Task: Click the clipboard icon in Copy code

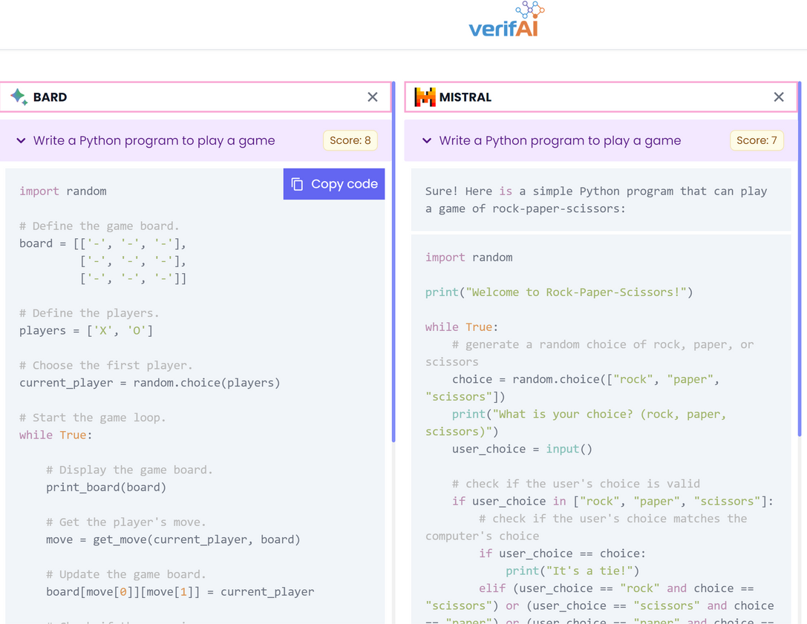Action: pyautogui.click(x=297, y=184)
